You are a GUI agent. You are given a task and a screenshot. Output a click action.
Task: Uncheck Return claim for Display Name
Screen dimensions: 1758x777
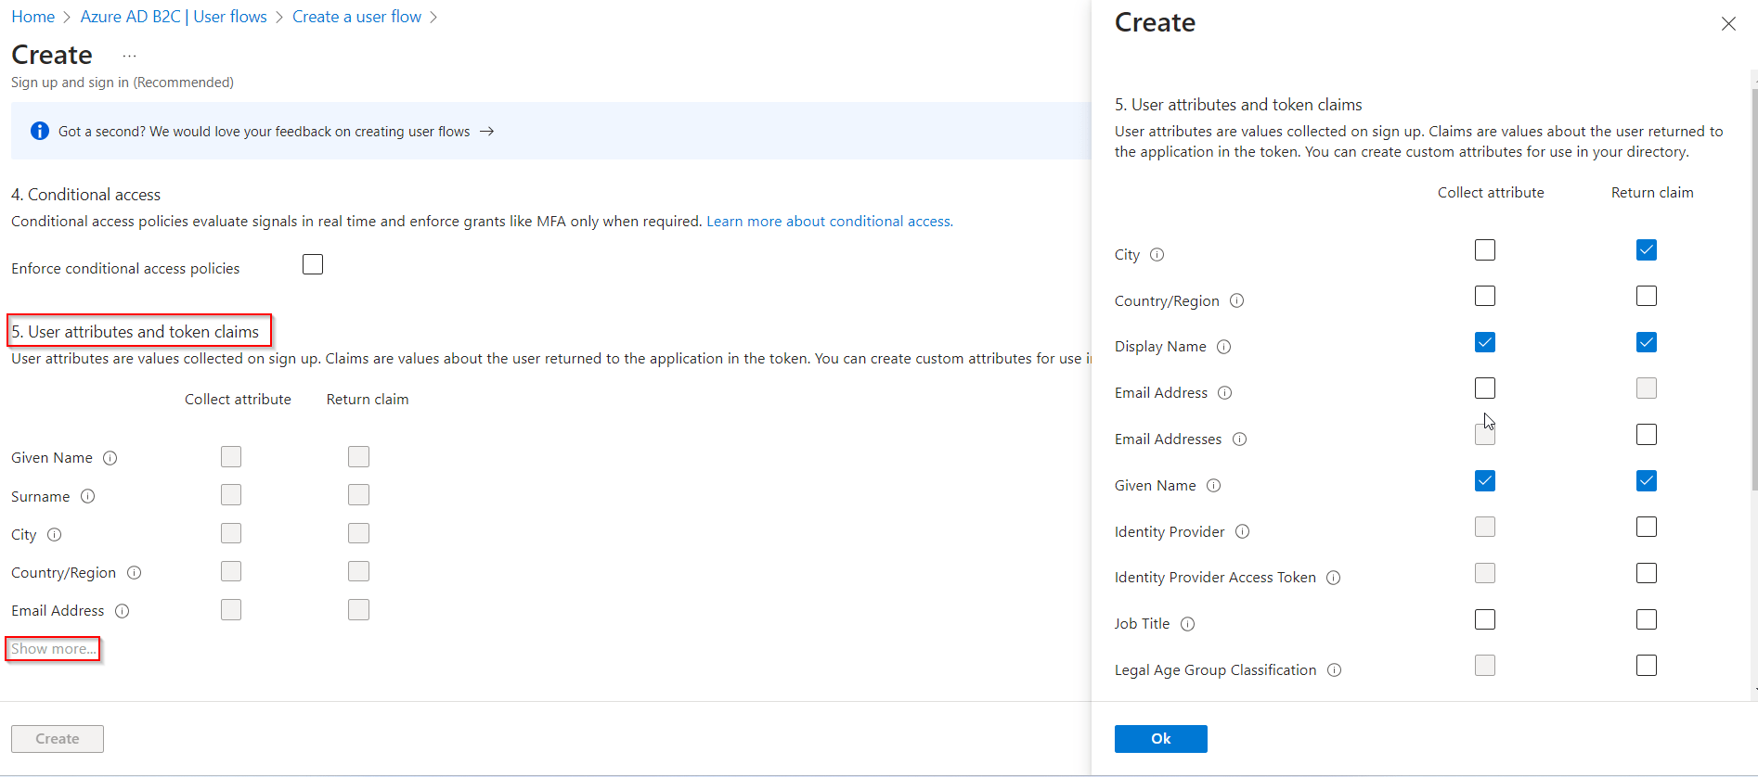(x=1647, y=342)
